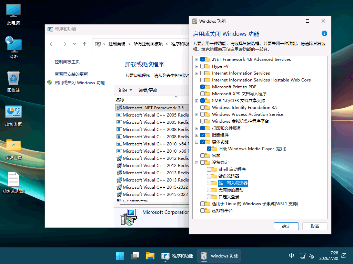
Task: Open the 查看已安装的更新 link
Action: (71, 74)
